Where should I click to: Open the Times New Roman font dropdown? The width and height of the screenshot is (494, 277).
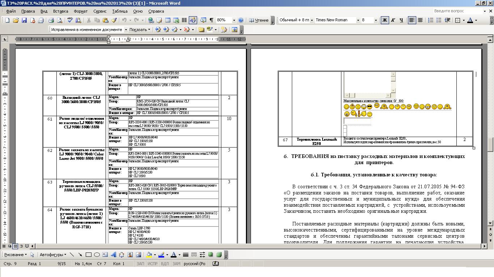pyautogui.click(x=358, y=20)
